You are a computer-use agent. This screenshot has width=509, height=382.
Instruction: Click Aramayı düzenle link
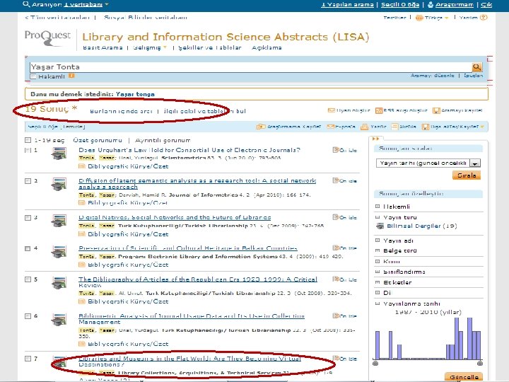tap(433, 76)
